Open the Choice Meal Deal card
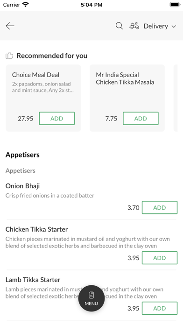 pyautogui.click(x=43, y=98)
